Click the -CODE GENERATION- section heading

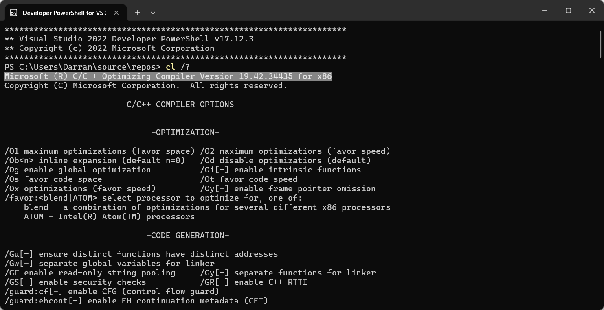188,236
